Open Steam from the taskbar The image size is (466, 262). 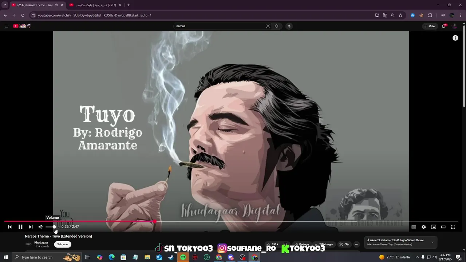(171, 257)
